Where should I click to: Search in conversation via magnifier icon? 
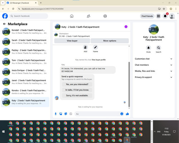159,48
